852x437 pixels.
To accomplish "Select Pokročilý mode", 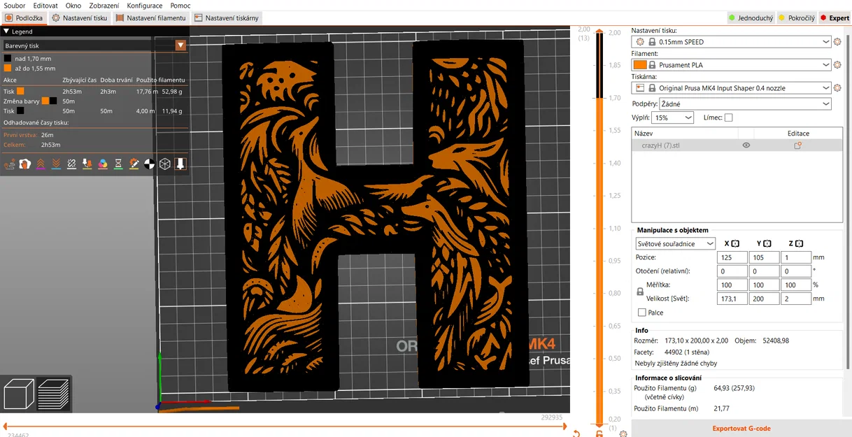I will click(796, 18).
